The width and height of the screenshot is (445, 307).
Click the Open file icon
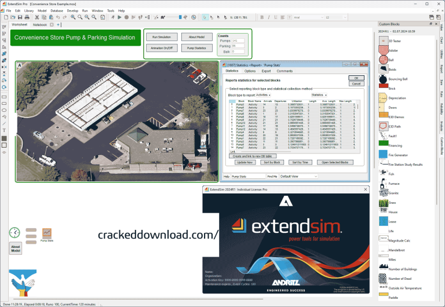pos(13,17)
